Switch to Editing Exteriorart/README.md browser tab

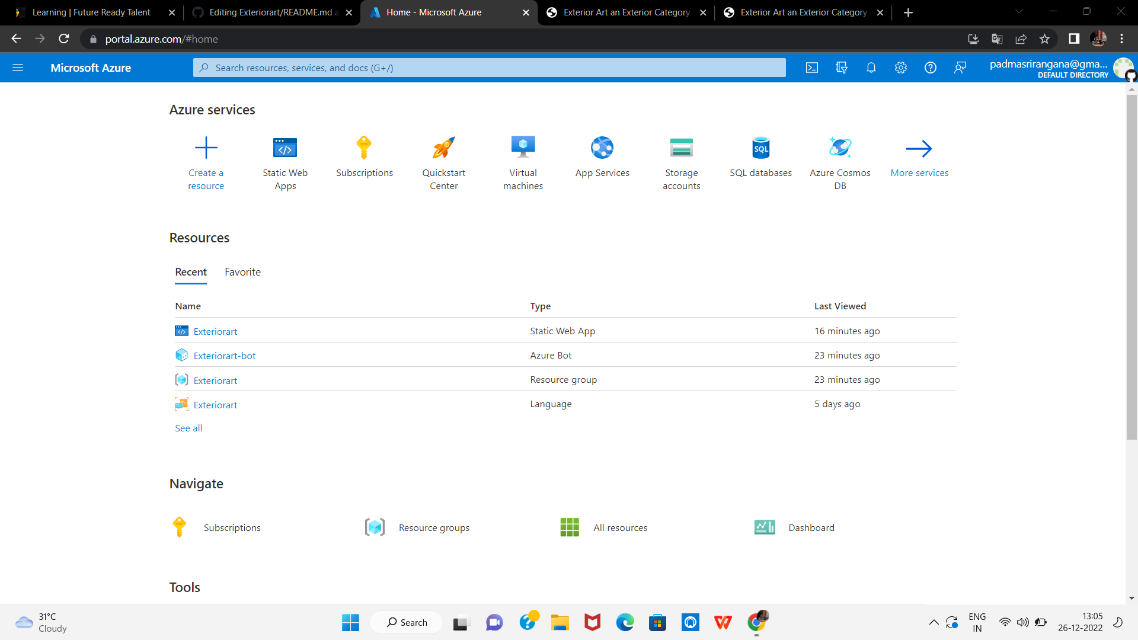pos(273,12)
